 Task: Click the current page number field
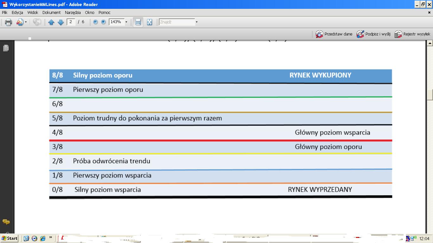(x=71, y=22)
